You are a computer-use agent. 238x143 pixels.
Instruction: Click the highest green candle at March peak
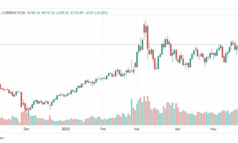click(146, 29)
